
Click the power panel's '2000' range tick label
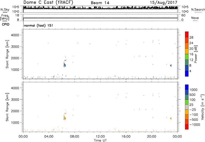click(15, 58)
